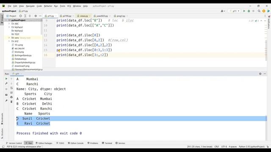Open Run panel settings gear
271x152 pixels.
(x=260, y=74)
